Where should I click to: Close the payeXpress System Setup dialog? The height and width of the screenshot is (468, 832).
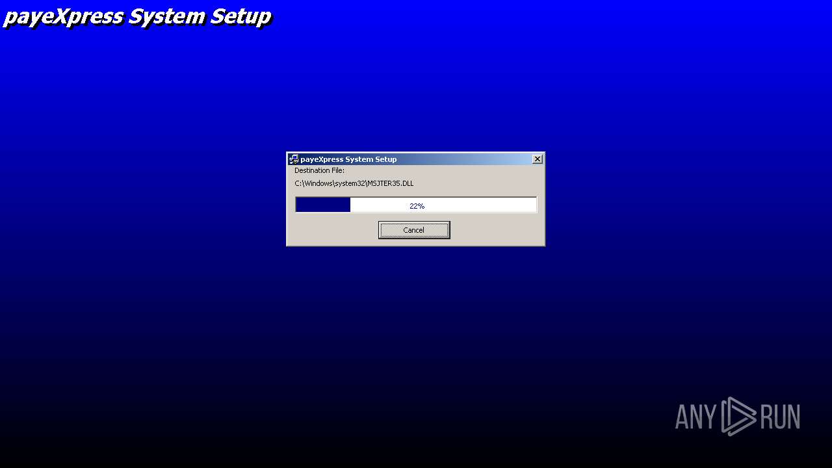point(538,159)
